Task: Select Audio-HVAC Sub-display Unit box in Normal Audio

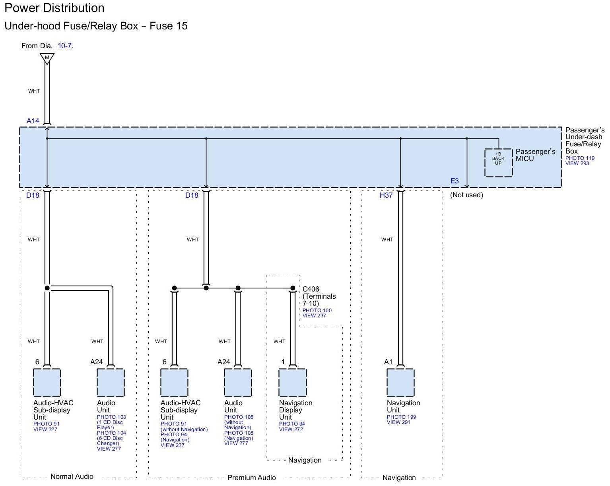Action: point(47,383)
